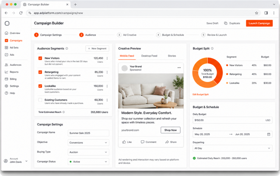Click the Shop Now button

(x=171, y=130)
